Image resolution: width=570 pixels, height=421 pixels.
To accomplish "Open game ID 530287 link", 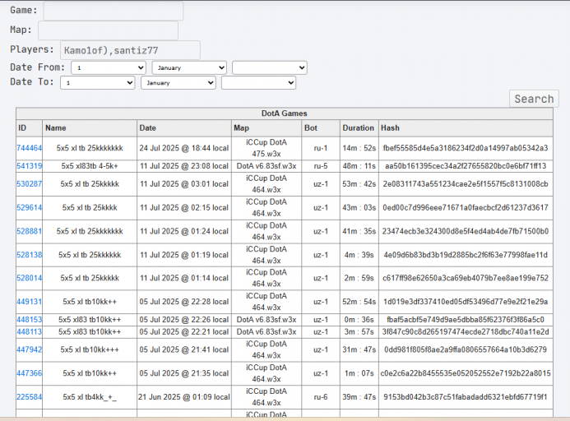I will point(29,184).
